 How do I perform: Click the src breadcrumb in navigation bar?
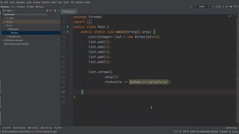pos(13,7)
